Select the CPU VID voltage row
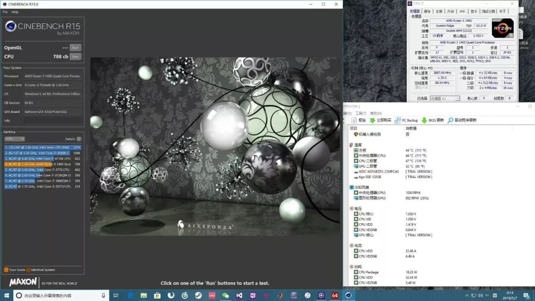Image resolution: width=535 pixels, height=301 pixels. [x=385, y=219]
